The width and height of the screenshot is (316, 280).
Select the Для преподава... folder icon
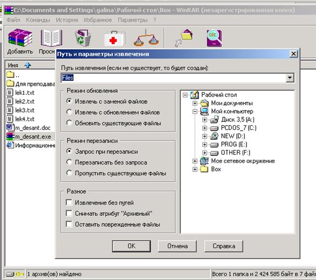click(x=10, y=83)
